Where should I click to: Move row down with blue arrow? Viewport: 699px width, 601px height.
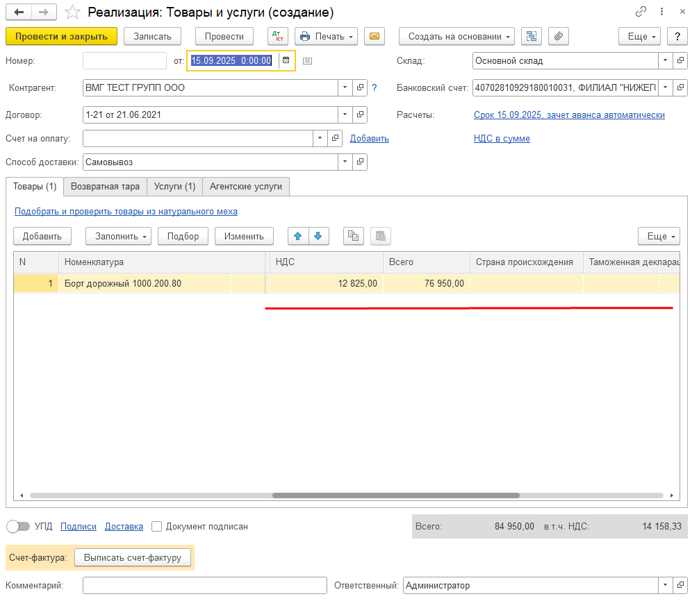click(x=318, y=237)
